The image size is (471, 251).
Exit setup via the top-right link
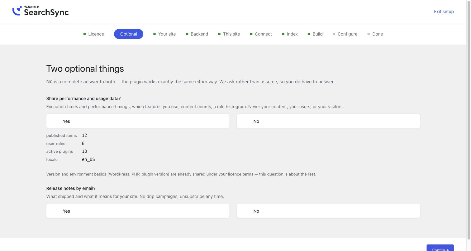coord(444,12)
